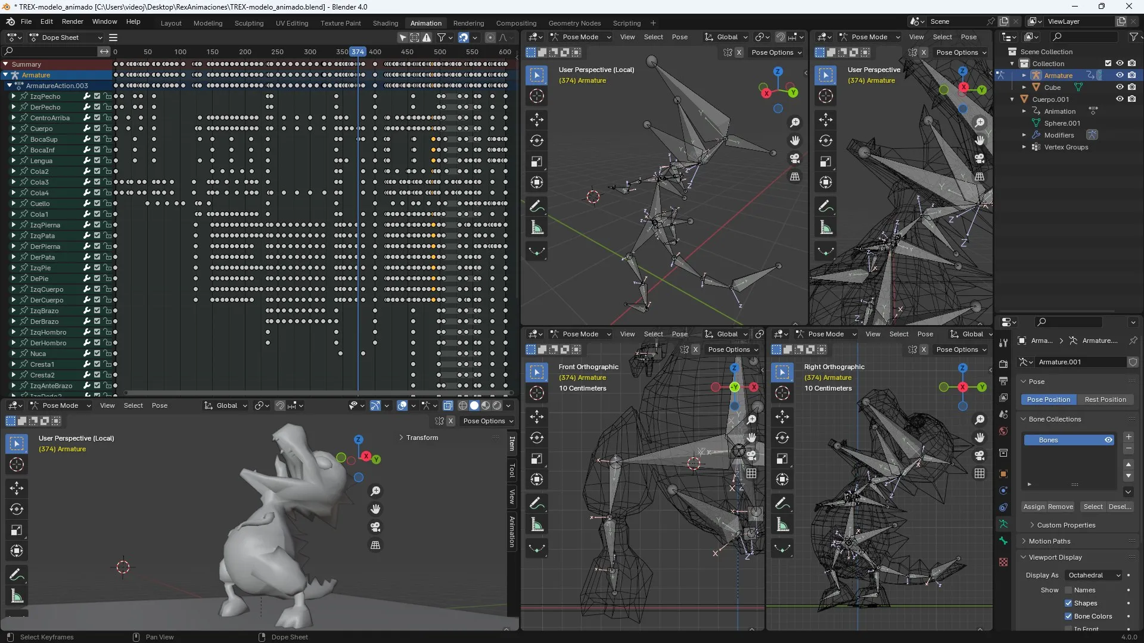The image size is (1144, 643).
Task: Click the Assign button
Action: 1034,507
